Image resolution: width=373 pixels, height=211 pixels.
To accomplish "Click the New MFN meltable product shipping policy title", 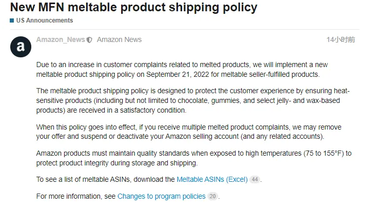I will 134,7.
